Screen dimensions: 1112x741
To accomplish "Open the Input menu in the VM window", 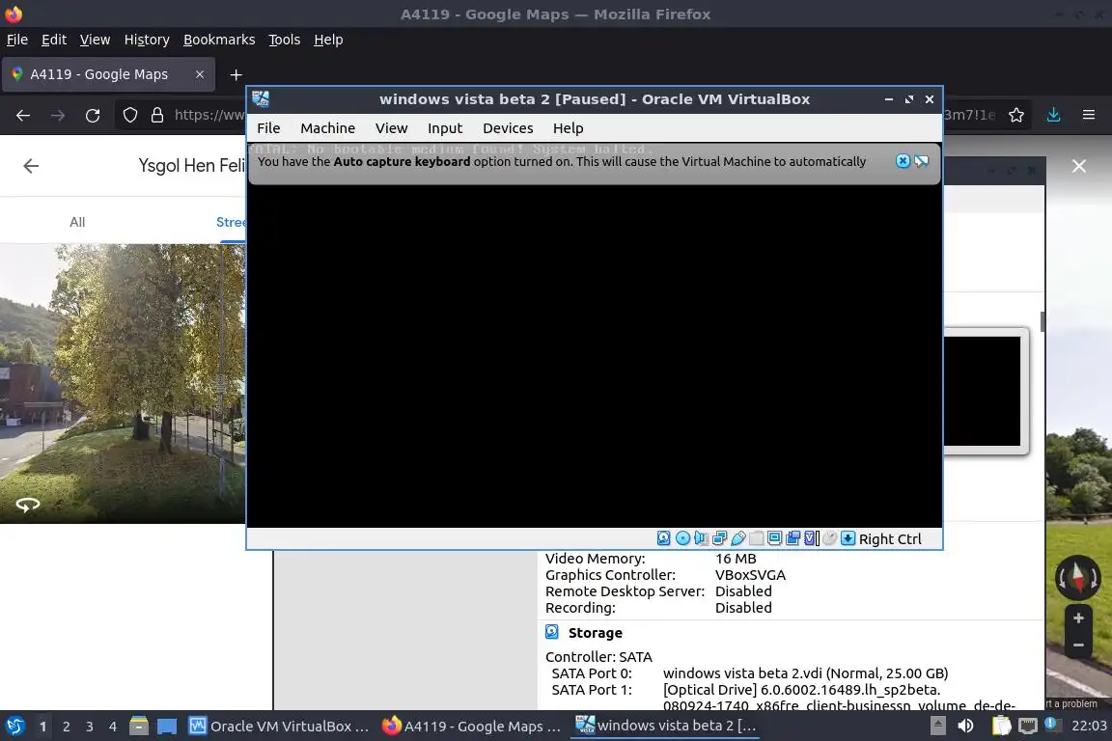I will pyautogui.click(x=445, y=128).
